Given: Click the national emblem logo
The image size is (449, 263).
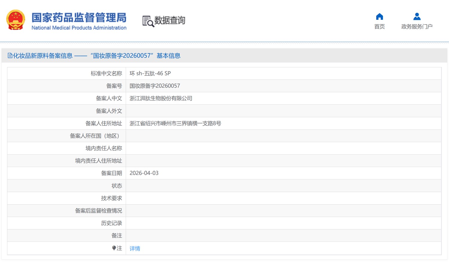Looking at the screenshot, I should pyautogui.click(x=16, y=20).
